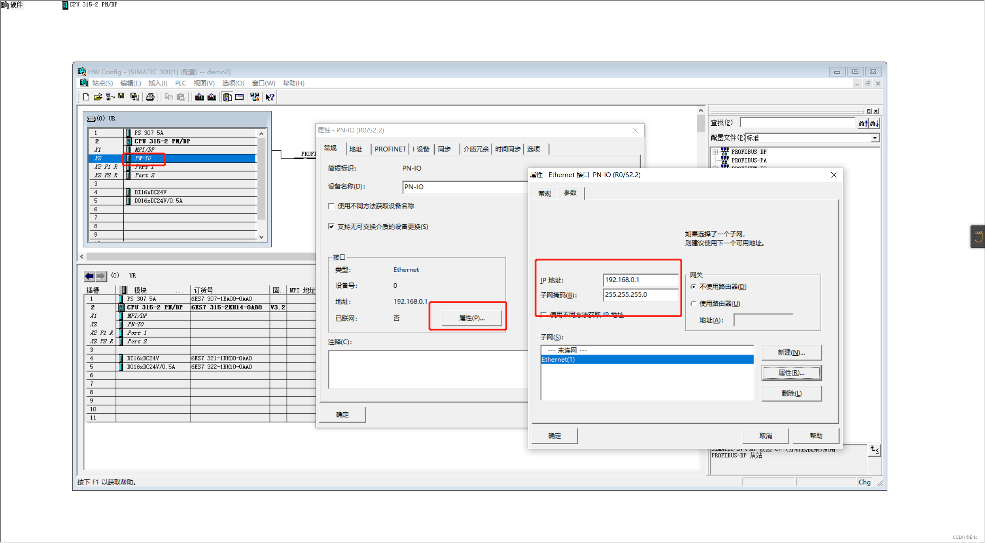The height and width of the screenshot is (543, 985).
Task: Click rack list scroll down arrow
Action: click(x=262, y=237)
